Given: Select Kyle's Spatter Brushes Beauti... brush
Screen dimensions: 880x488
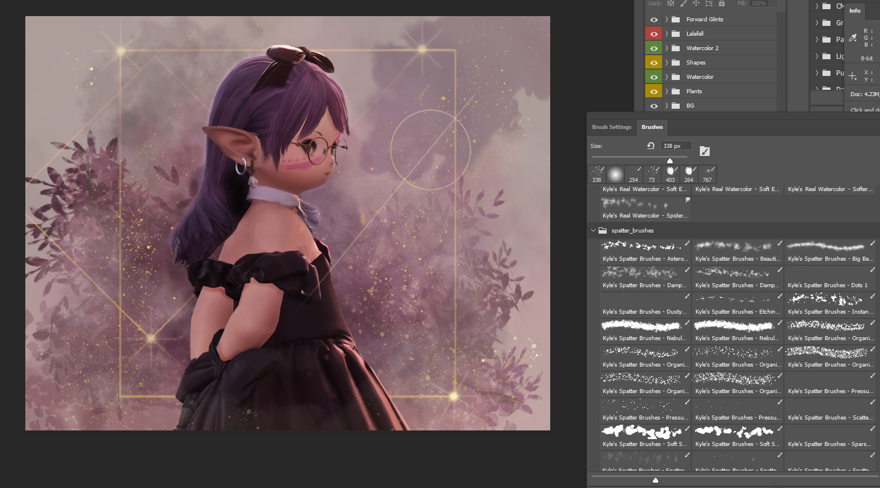Looking at the screenshot, I should (737, 251).
